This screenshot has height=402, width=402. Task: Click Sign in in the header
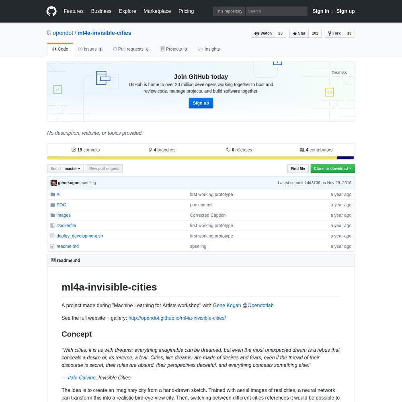(x=321, y=11)
